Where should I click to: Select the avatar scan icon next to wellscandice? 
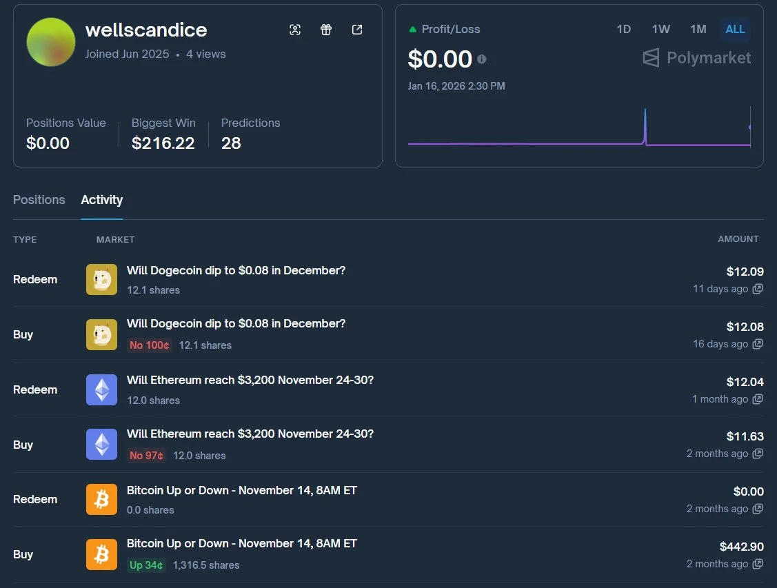295,30
